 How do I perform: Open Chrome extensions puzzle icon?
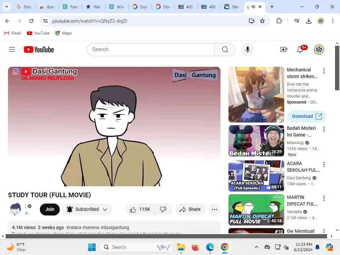pyautogui.click(x=279, y=21)
